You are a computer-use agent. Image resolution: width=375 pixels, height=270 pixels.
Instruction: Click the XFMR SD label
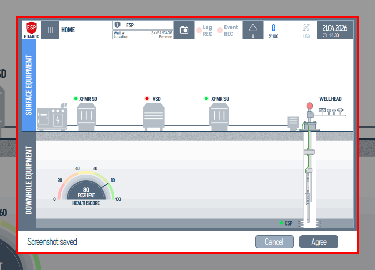click(88, 99)
